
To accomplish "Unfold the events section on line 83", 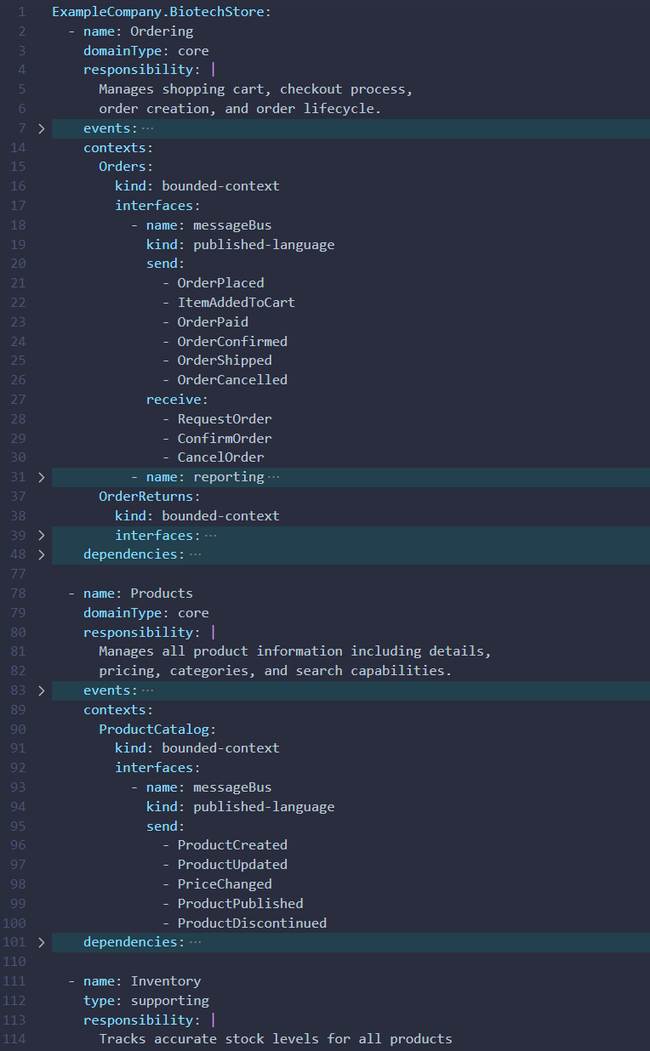I will click(x=41, y=690).
